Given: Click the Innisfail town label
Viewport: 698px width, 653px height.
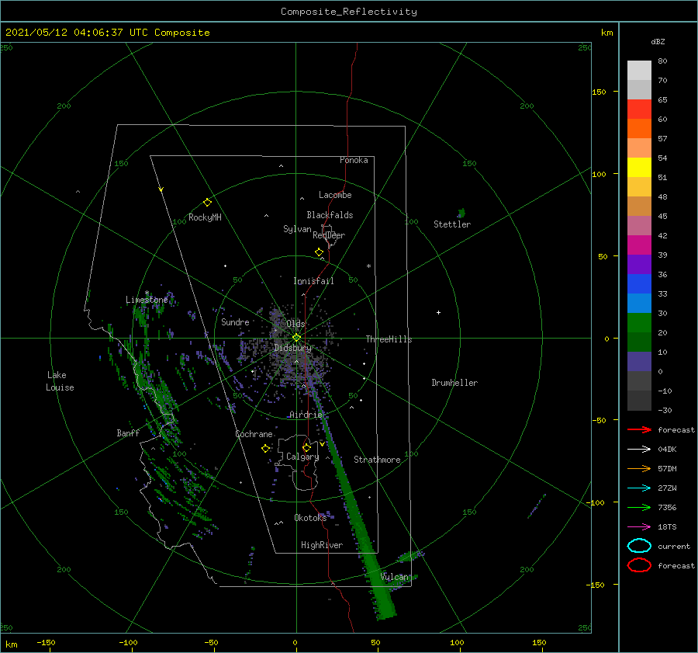Looking at the screenshot, I should pyautogui.click(x=313, y=281).
